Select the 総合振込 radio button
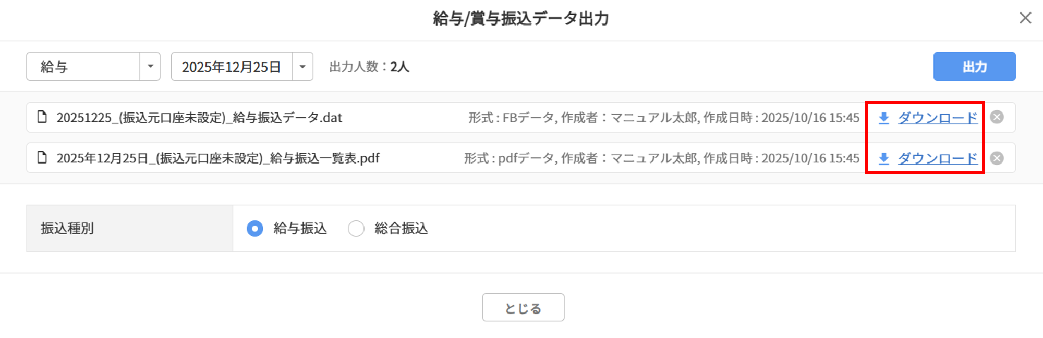Image resolution: width=1043 pixels, height=338 pixels. [x=356, y=228]
